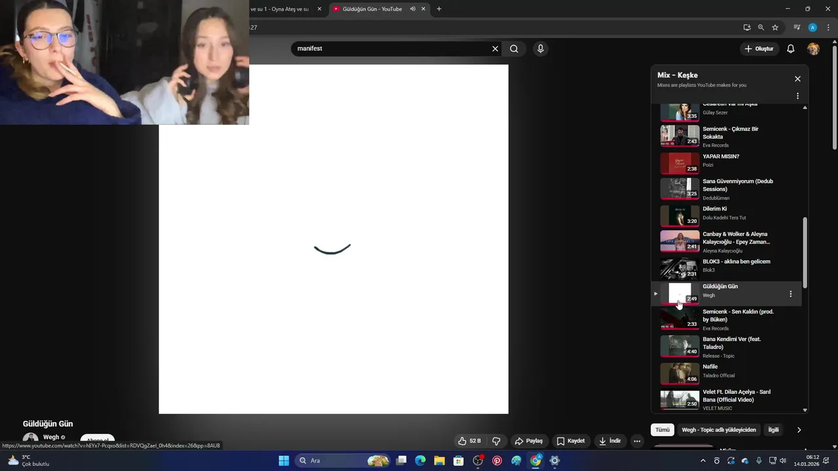This screenshot has height=471, width=838.
Task: Close the Oyna Ateş ve su tab
Action: pyautogui.click(x=319, y=9)
